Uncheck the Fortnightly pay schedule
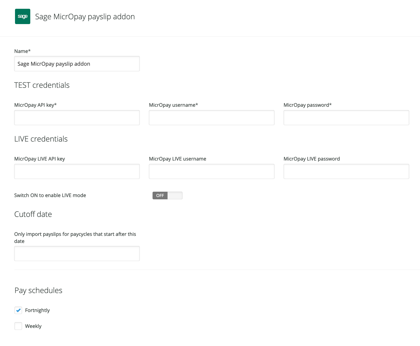 coord(18,310)
